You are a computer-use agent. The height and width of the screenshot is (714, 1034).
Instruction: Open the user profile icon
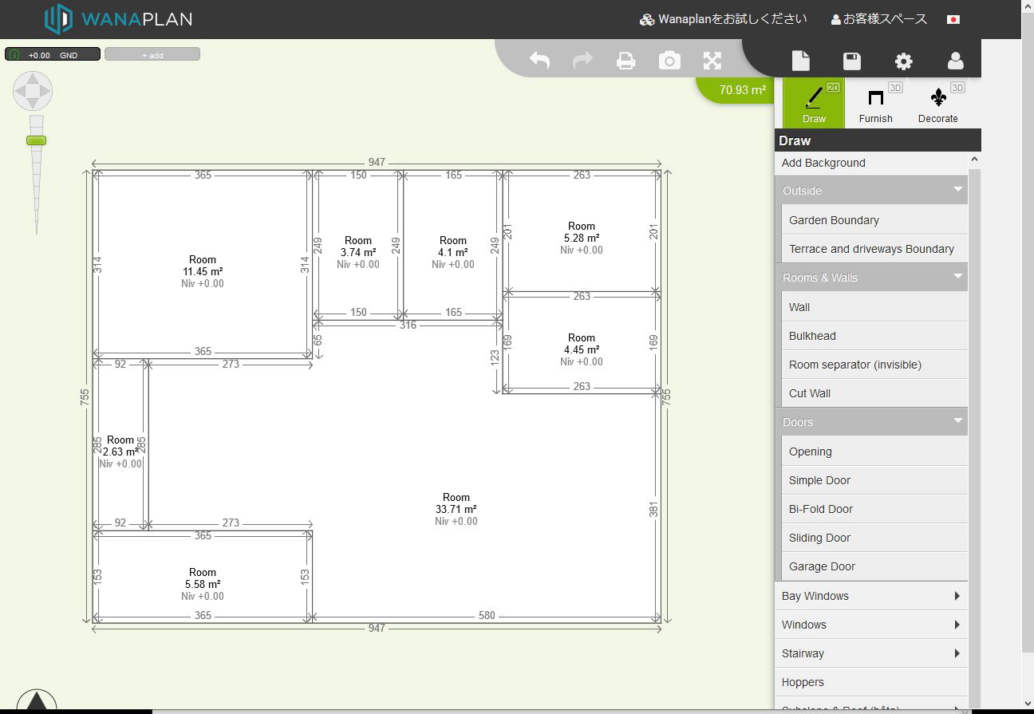955,61
